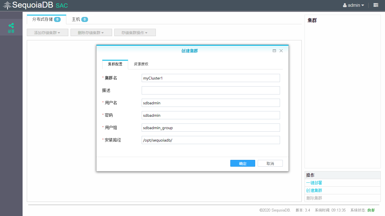Select the 分布式存储 tab
385x216 pixels.
point(46,19)
